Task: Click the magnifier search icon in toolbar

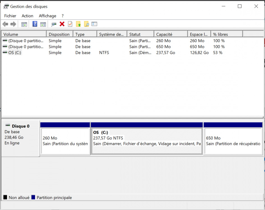Action: (x=86, y=24)
